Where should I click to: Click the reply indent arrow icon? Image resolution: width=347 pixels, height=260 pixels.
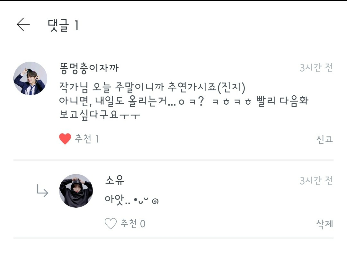click(x=42, y=191)
